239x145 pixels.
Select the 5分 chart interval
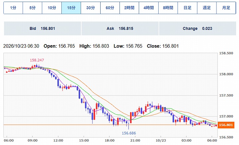click(33, 8)
